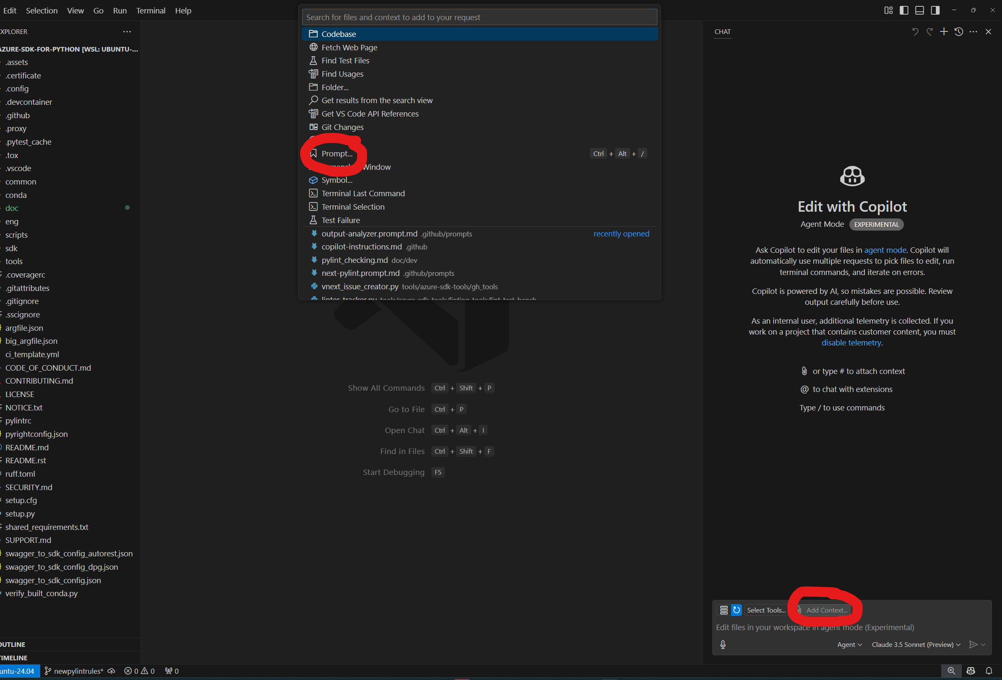This screenshot has height=680, width=1002.
Task: Click the notifications bell icon
Action: point(989,671)
